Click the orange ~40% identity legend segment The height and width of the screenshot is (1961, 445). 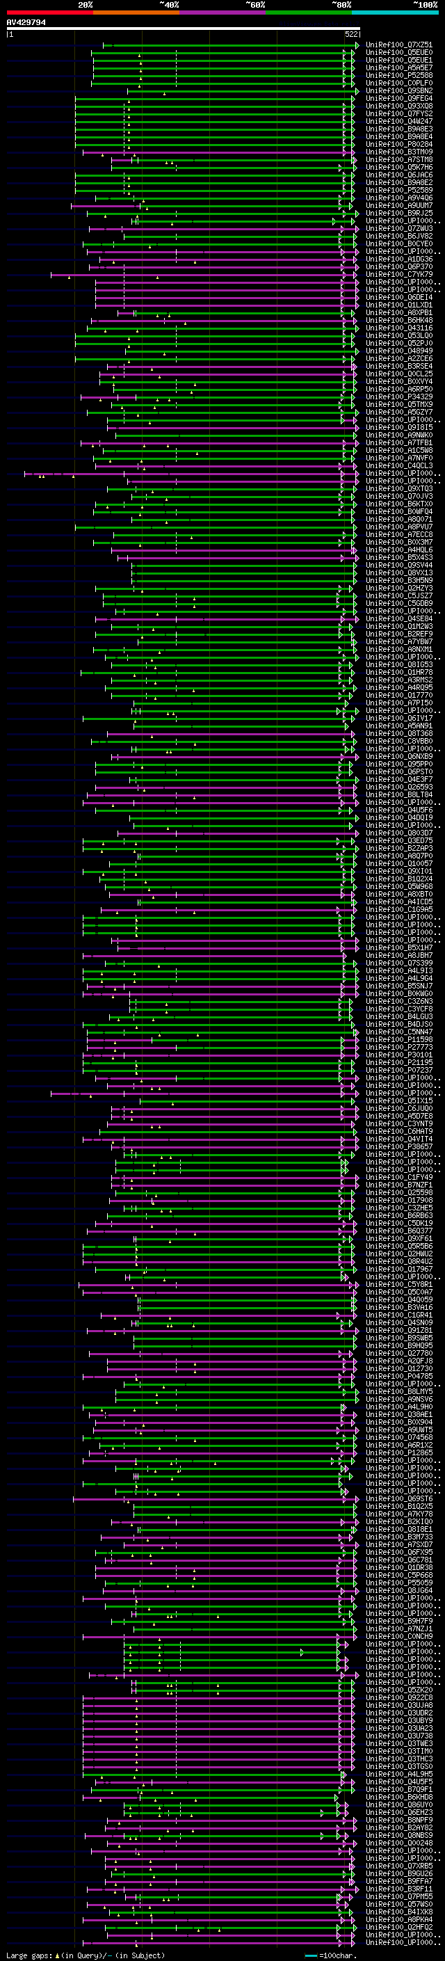[x=136, y=13]
